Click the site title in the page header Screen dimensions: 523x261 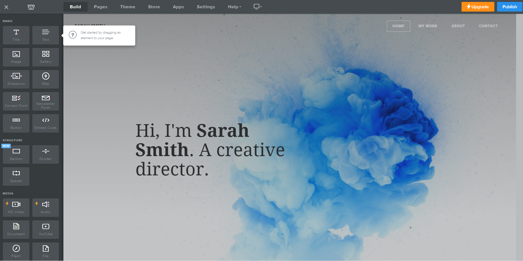pos(90,25)
